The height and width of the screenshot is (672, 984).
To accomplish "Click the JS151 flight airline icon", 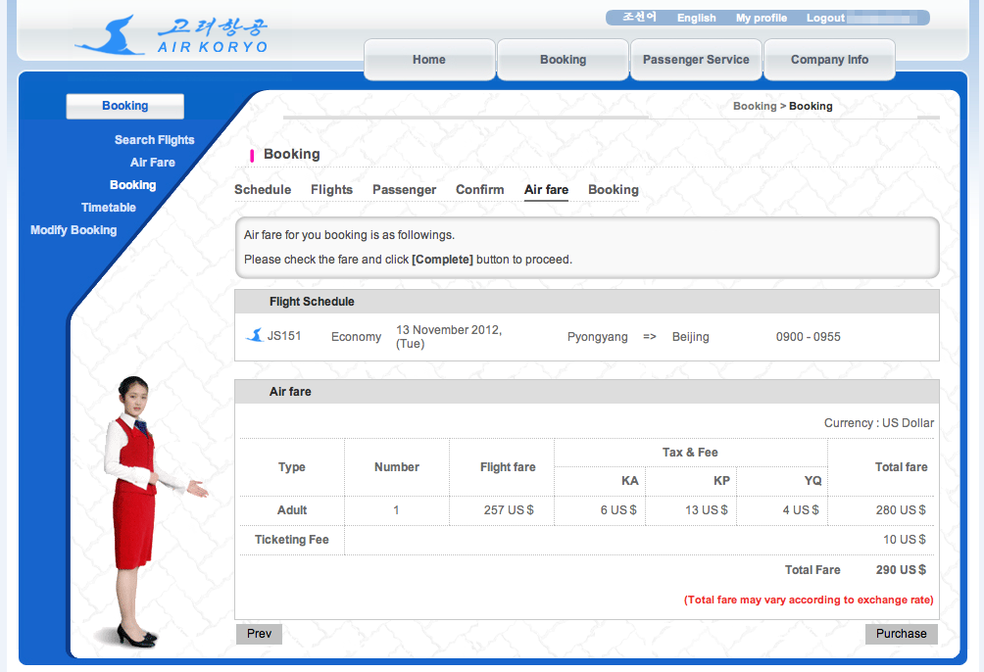I will (x=254, y=336).
